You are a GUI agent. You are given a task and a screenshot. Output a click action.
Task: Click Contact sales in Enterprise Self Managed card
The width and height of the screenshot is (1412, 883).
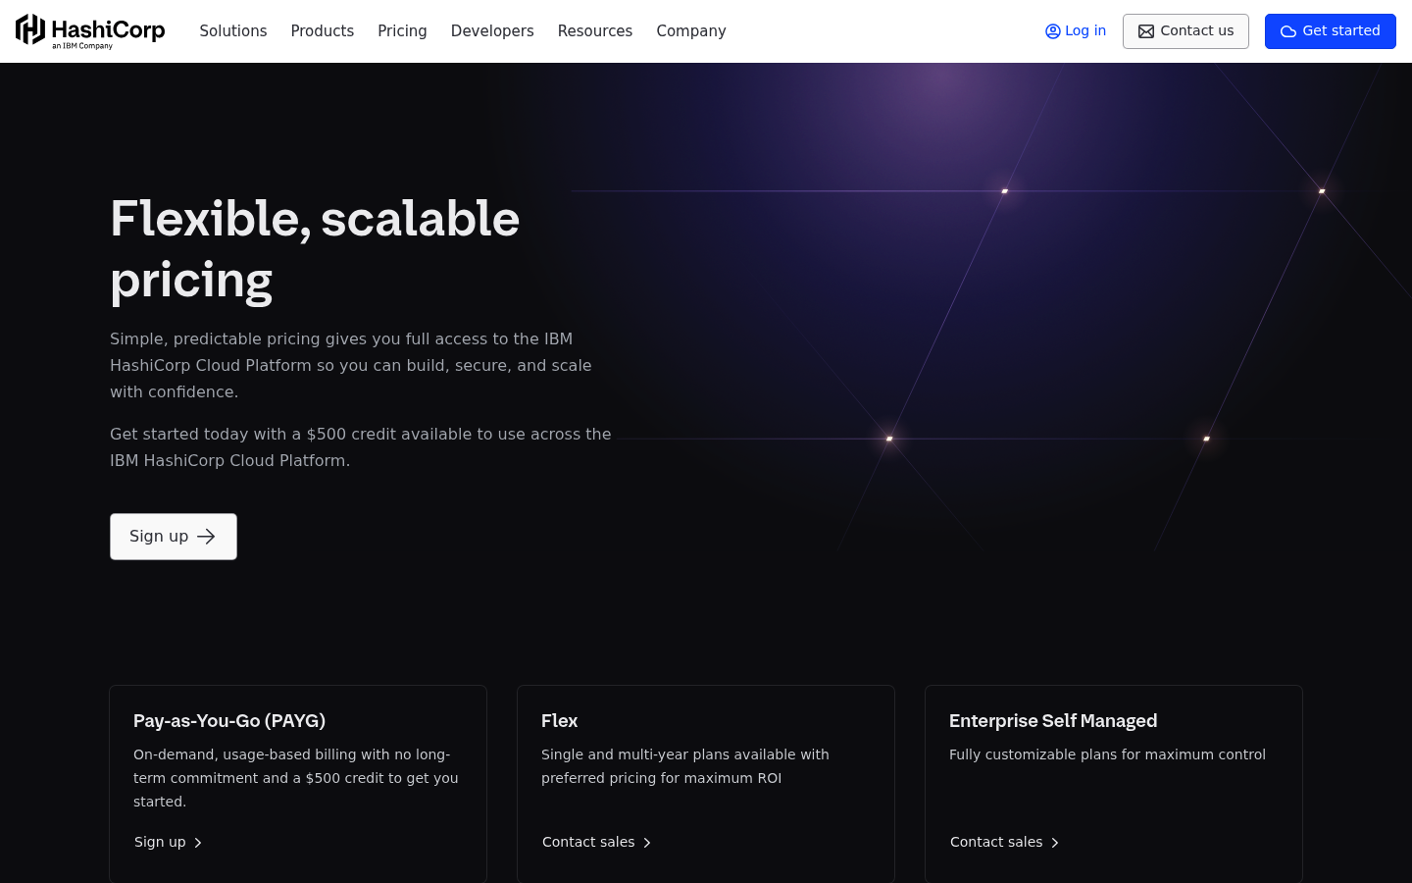[1005, 842]
